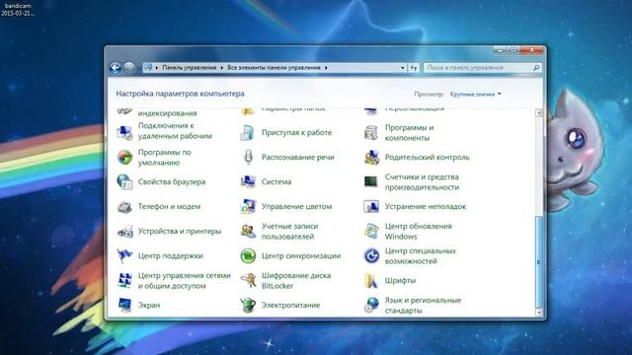Image resolution: width=632 pixels, height=355 pixels.
Task: Open 'Электропитание' text link
Action: tap(290, 305)
